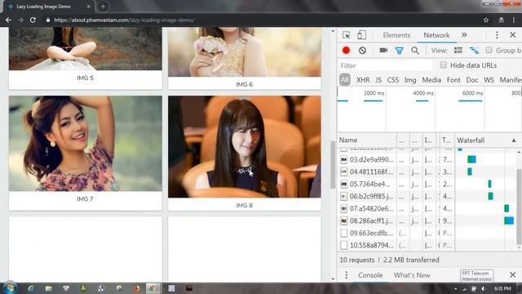The image size is (522, 294).
Task: Click the IMG 6 picture with flowers
Action: click(245, 52)
